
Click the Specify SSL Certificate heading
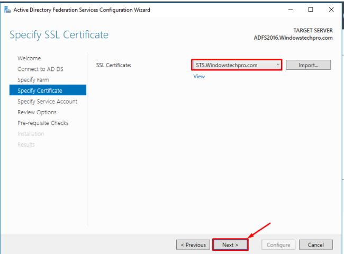click(59, 34)
